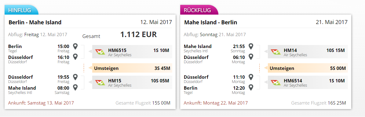Viewport: 365px width, 117px height.
Task: Click the Air Seychelles logo on flight HM6515
Action: click(100, 52)
